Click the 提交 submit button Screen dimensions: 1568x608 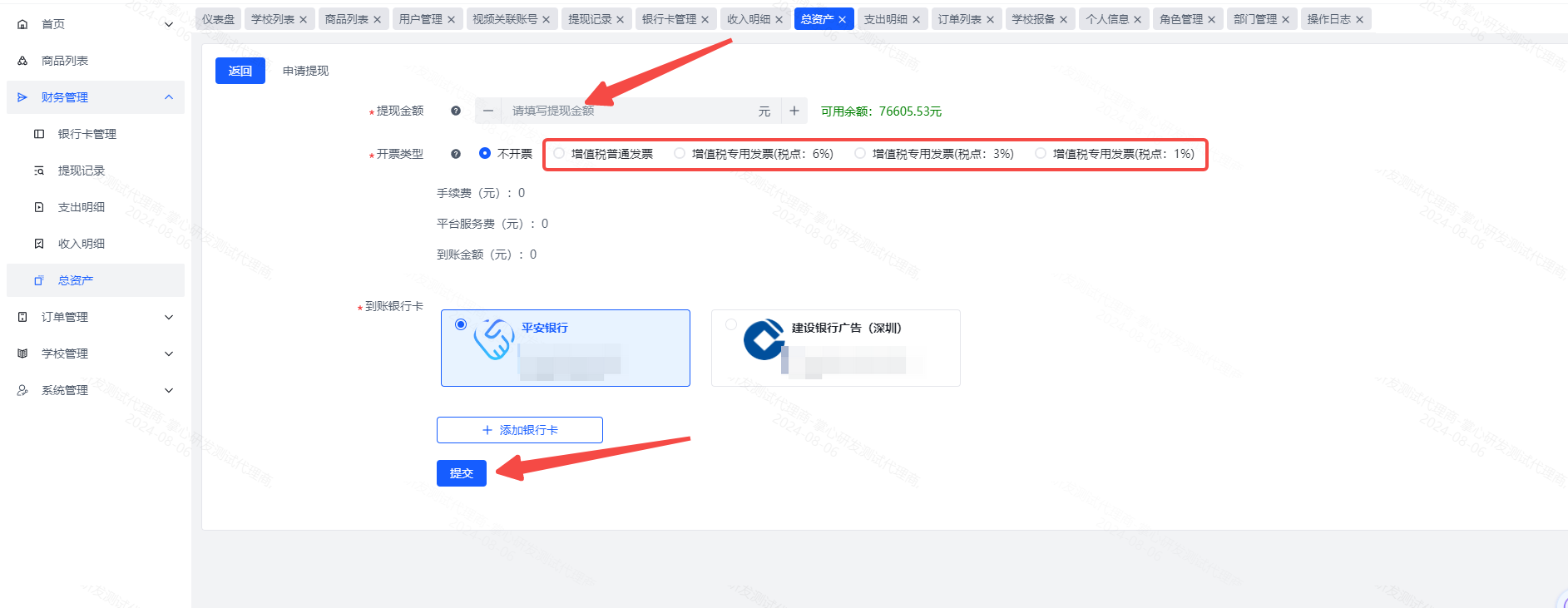click(461, 473)
